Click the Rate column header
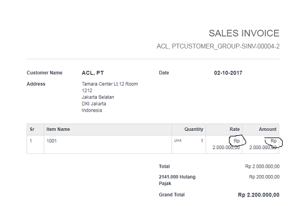The image size is (302, 206). [235, 129]
